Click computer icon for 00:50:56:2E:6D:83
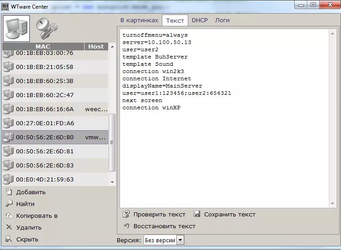Screen dimensions: 341x250 (x=8, y=165)
